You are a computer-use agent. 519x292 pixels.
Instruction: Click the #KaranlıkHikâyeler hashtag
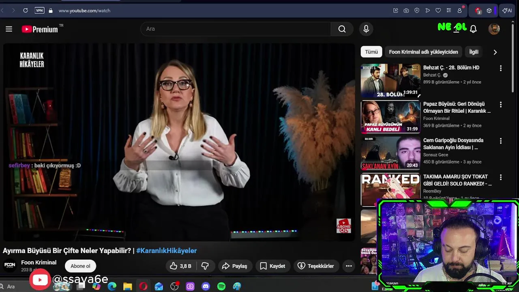167,251
